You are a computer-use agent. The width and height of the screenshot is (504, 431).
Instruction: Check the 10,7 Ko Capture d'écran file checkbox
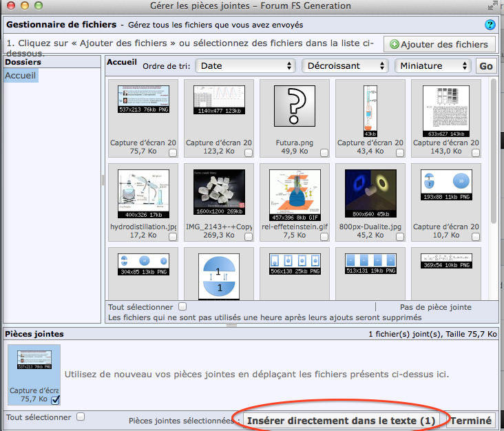pos(476,237)
